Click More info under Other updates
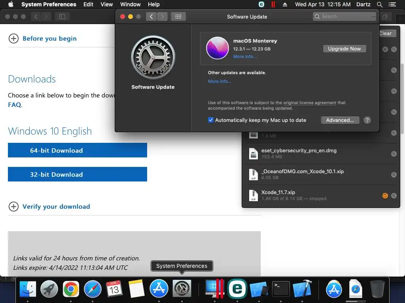 219,81
